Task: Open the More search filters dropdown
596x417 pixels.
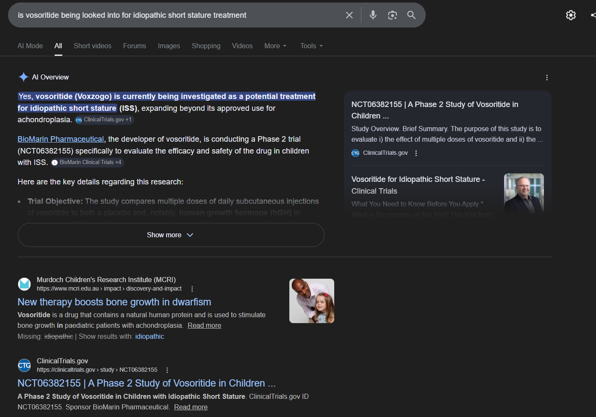Action: pyautogui.click(x=275, y=46)
